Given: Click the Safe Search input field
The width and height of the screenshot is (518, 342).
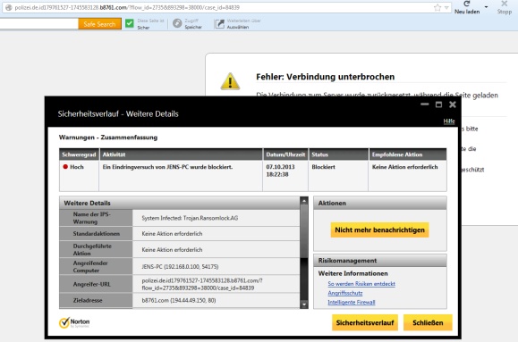Looking at the screenshot, I should click(39, 24).
